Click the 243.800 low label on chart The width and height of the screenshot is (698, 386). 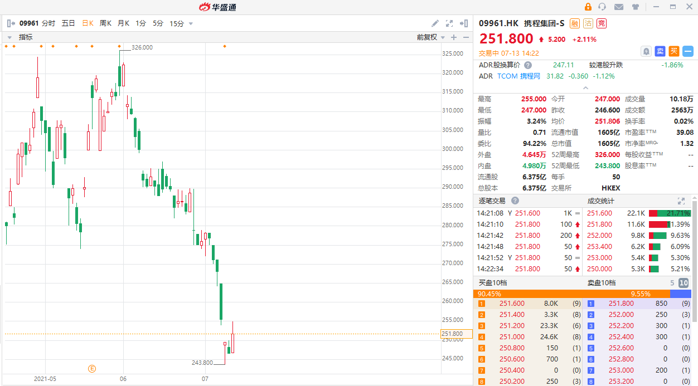pyautogui.click(x=202, y=363)
